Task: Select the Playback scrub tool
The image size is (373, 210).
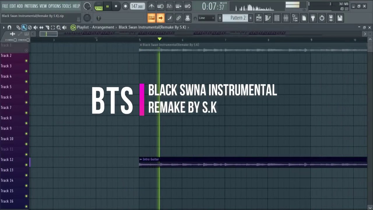Action: pos(64,27)
